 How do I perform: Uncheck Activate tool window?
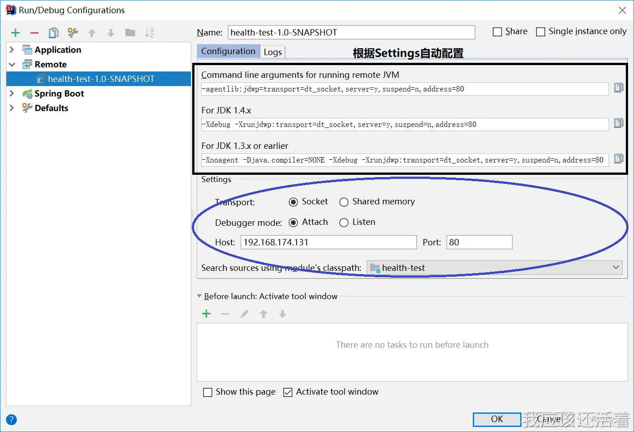pos(288,392)
